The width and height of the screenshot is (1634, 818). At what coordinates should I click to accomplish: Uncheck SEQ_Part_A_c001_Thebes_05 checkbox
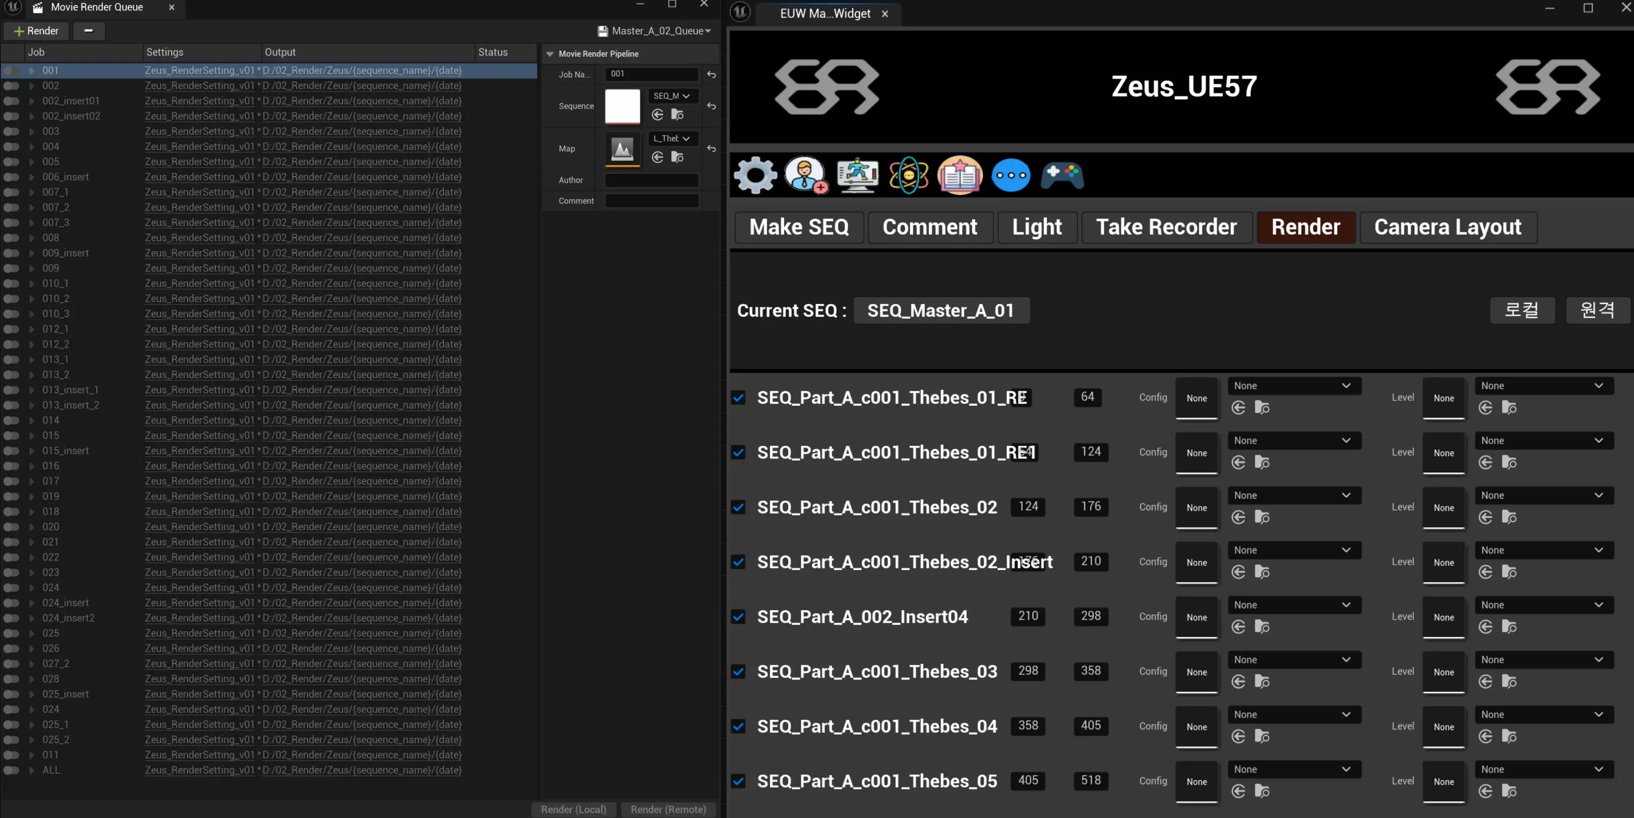tap(738, 781)
